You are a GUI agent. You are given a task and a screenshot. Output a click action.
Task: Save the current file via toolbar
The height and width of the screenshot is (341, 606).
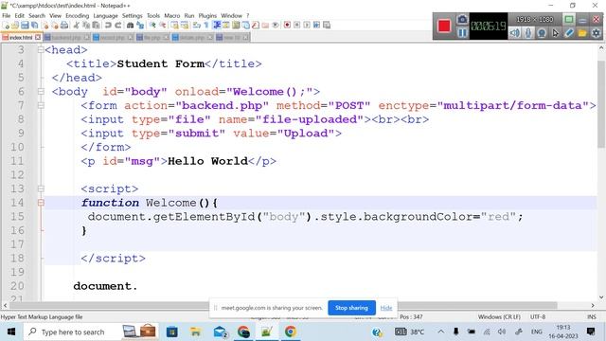click(x=25, y=26)
